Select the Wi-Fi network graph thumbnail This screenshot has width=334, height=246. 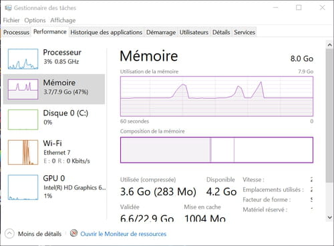[23, 152]
